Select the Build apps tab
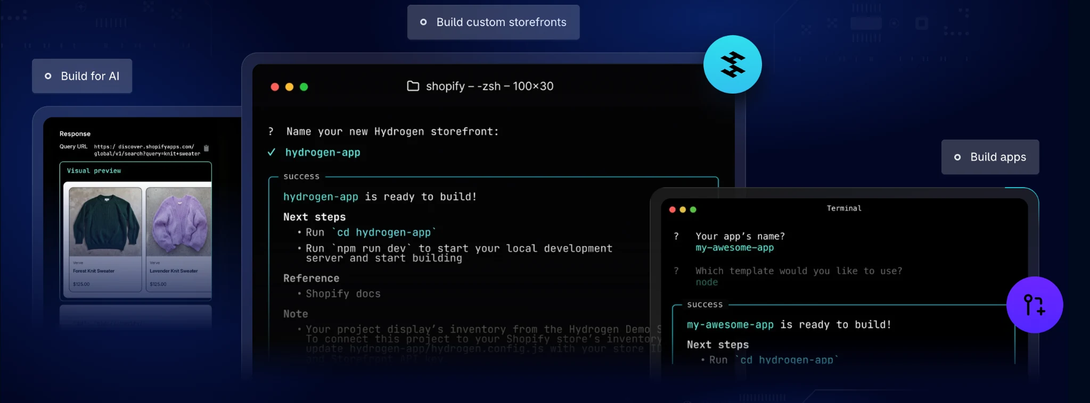The image size is (1090, 403). tap(990, 157)
